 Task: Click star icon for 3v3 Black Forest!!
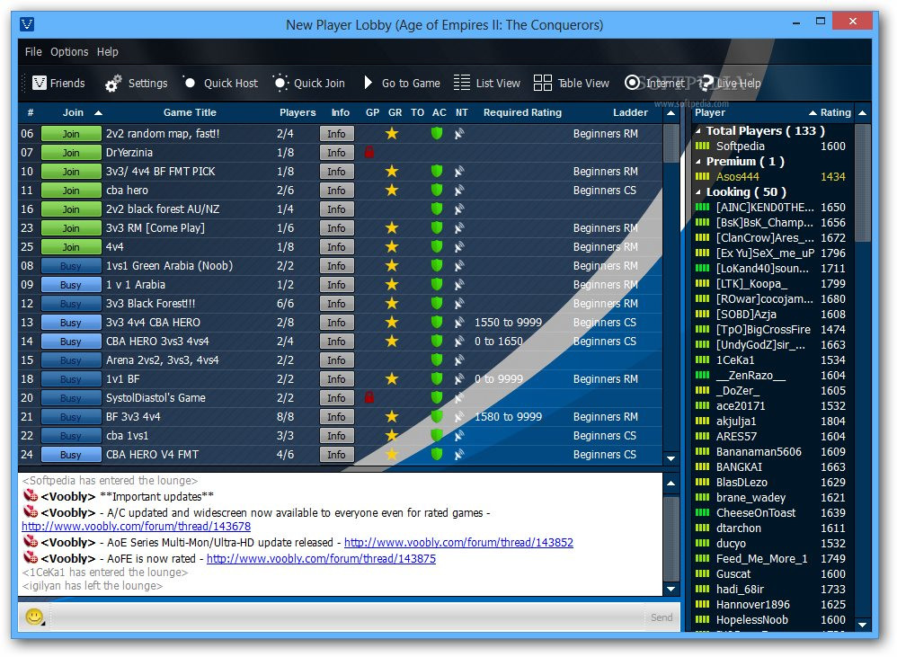pyautogui.click(x=392, y=303)
